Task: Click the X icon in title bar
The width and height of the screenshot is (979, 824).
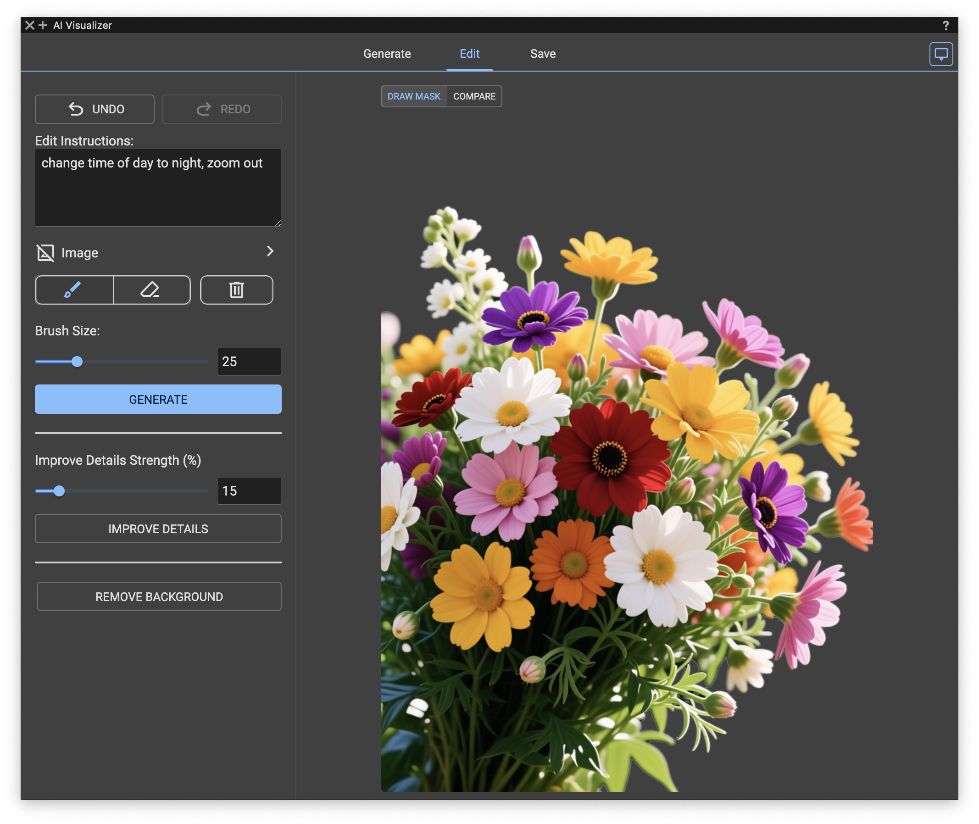Action: (29, 25)
